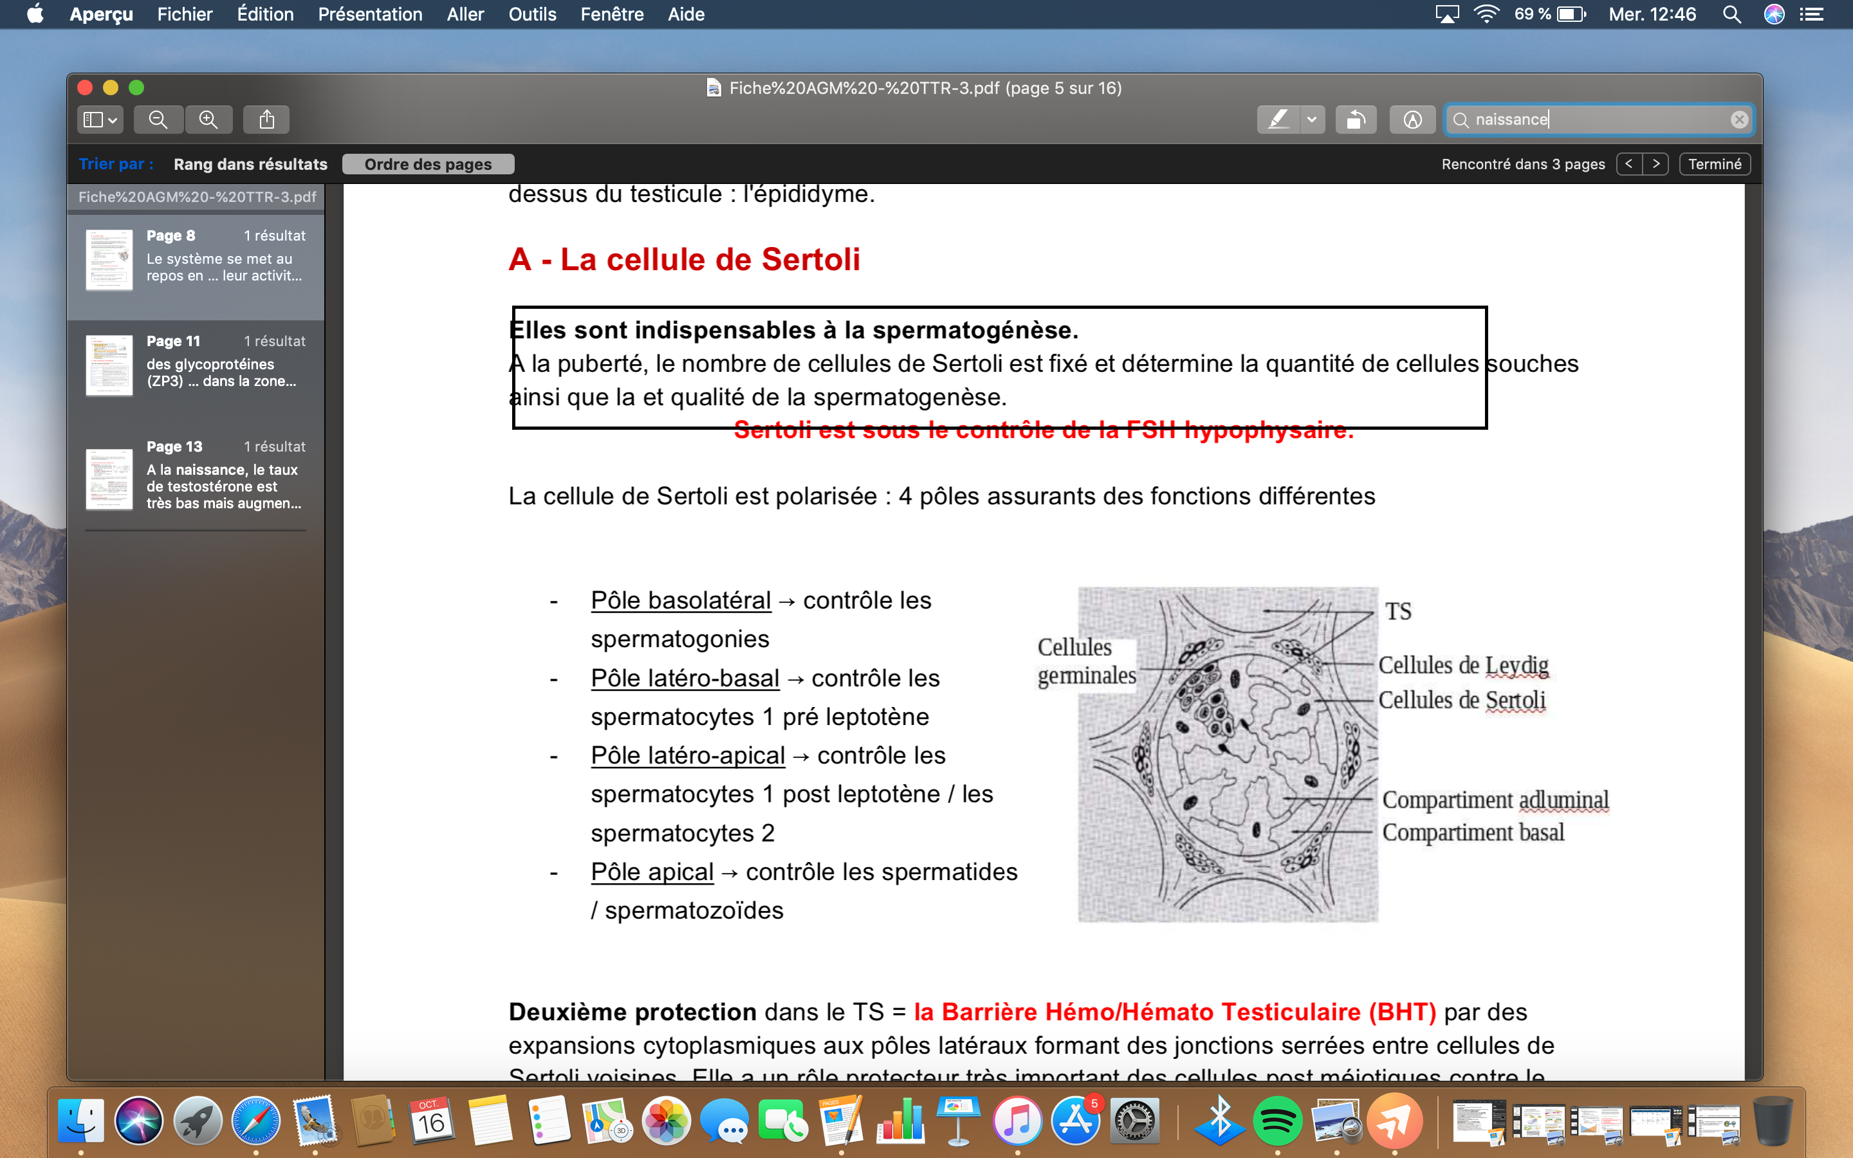Open the Présentation menu
1853x1158 pixels.
pos(370,14)
